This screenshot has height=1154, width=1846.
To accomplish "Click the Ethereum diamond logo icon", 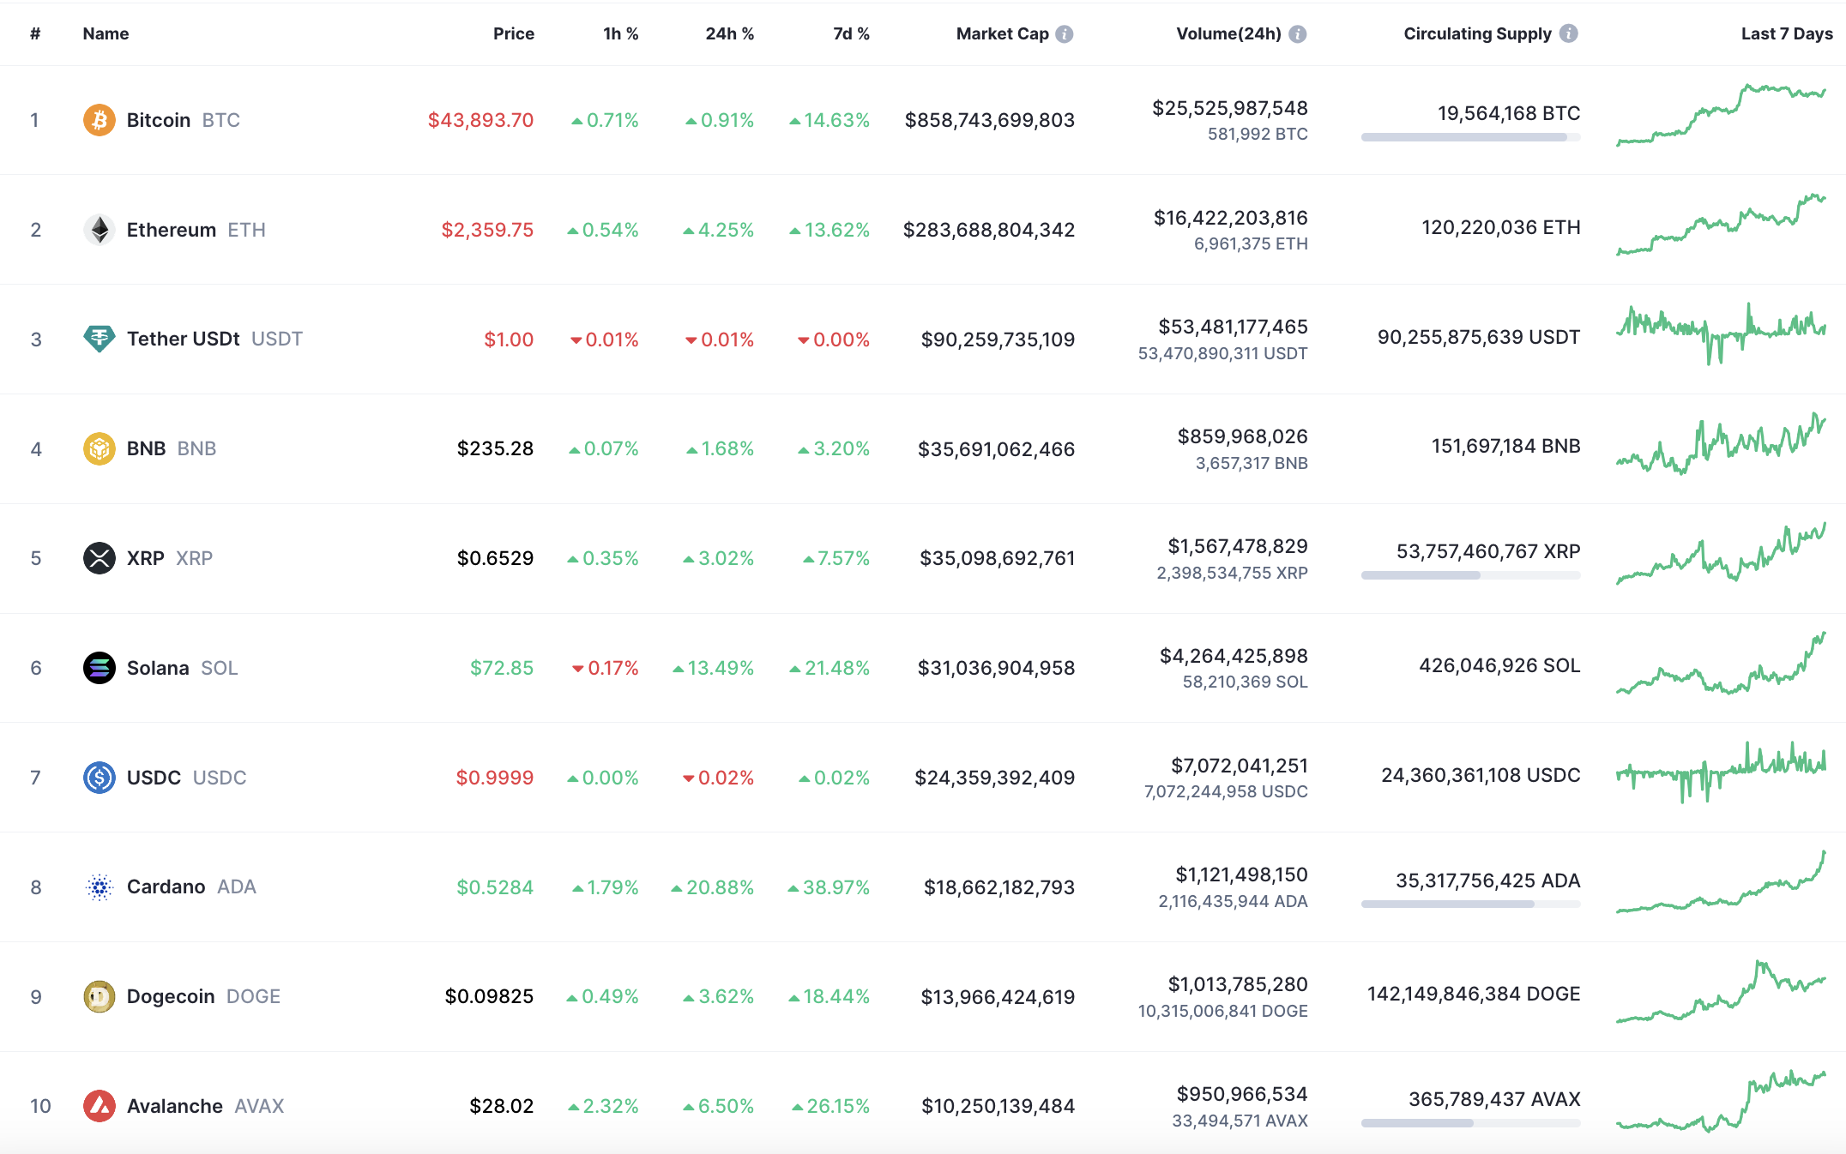I will tap(100, 230).
